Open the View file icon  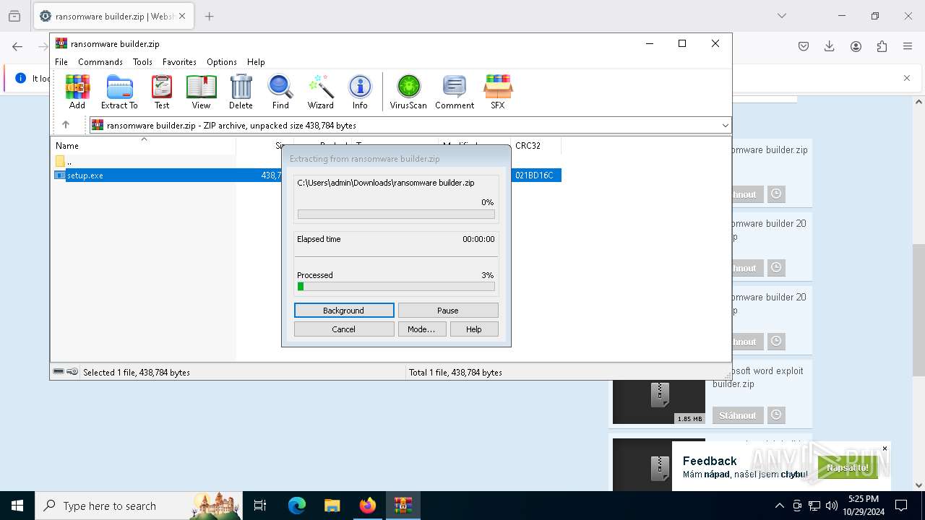pyautogui.click(x=201, y=92)
